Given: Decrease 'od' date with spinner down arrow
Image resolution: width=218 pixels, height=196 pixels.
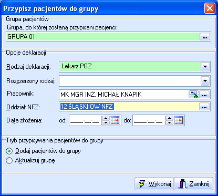Looking at the screenshot, I should click(106, 122).
